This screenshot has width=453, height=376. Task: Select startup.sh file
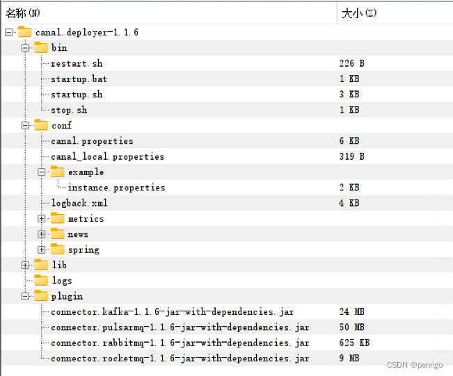click(x=77, y=95)
